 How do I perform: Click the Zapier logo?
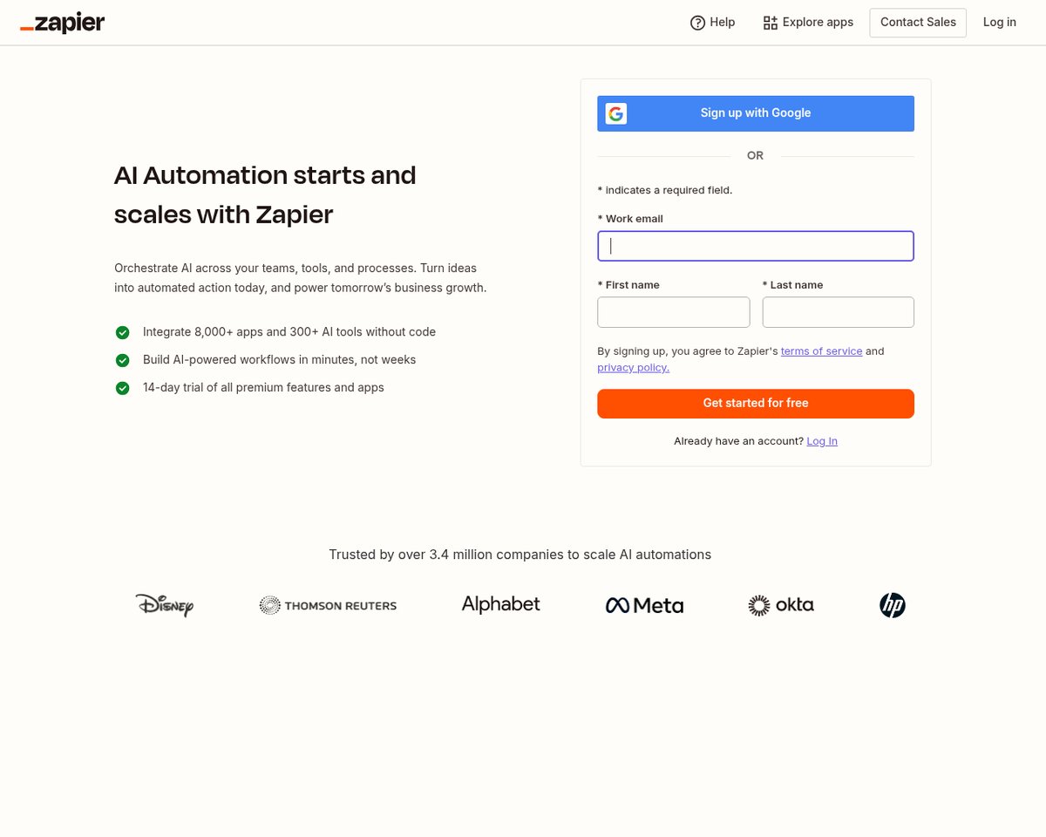click(62, 24)
